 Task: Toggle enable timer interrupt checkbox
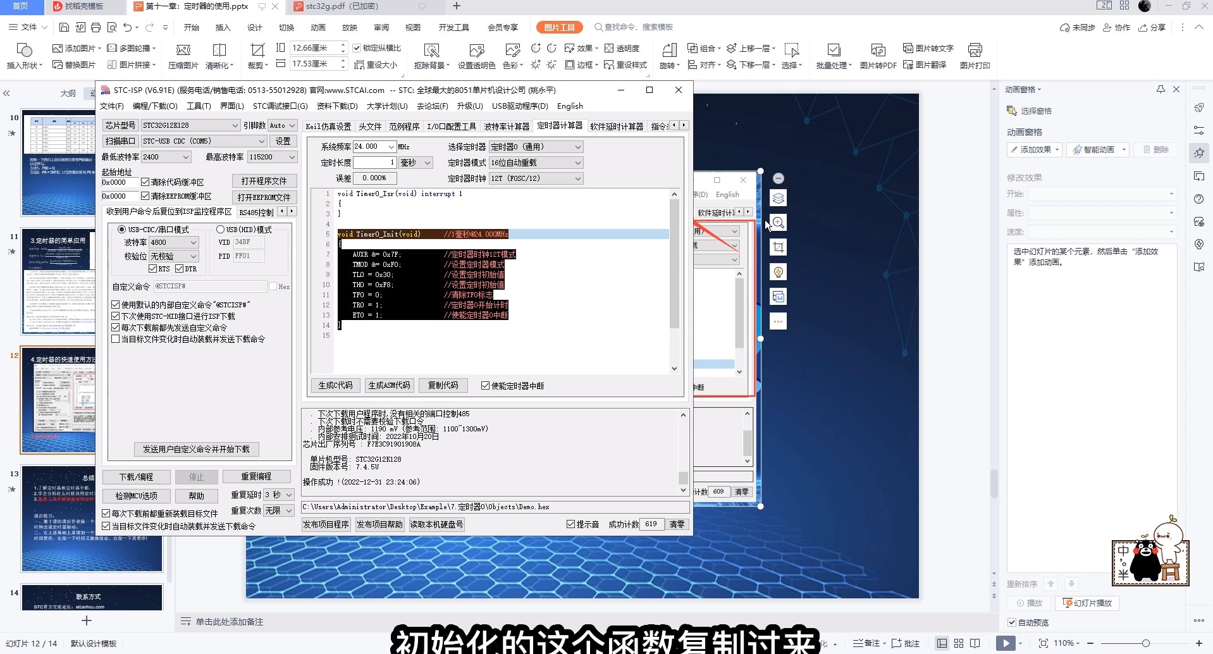pos(485,386)
